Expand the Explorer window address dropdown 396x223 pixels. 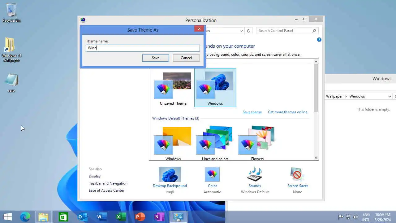click(x=390, y=96)
